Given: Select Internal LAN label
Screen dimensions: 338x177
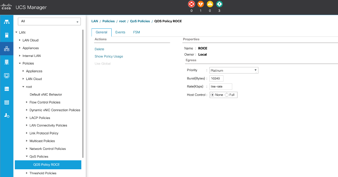Looking at the screenshot, I should pyautogui.click(x=31, y=56).
